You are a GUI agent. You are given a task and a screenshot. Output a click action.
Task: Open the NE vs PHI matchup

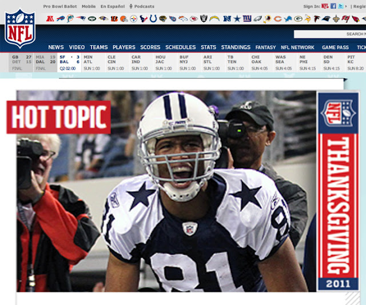point(309,62)
